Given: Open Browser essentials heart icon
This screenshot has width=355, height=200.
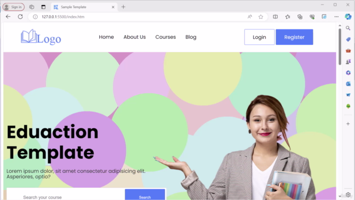Looking at the screenshot, I should point(312,17).
